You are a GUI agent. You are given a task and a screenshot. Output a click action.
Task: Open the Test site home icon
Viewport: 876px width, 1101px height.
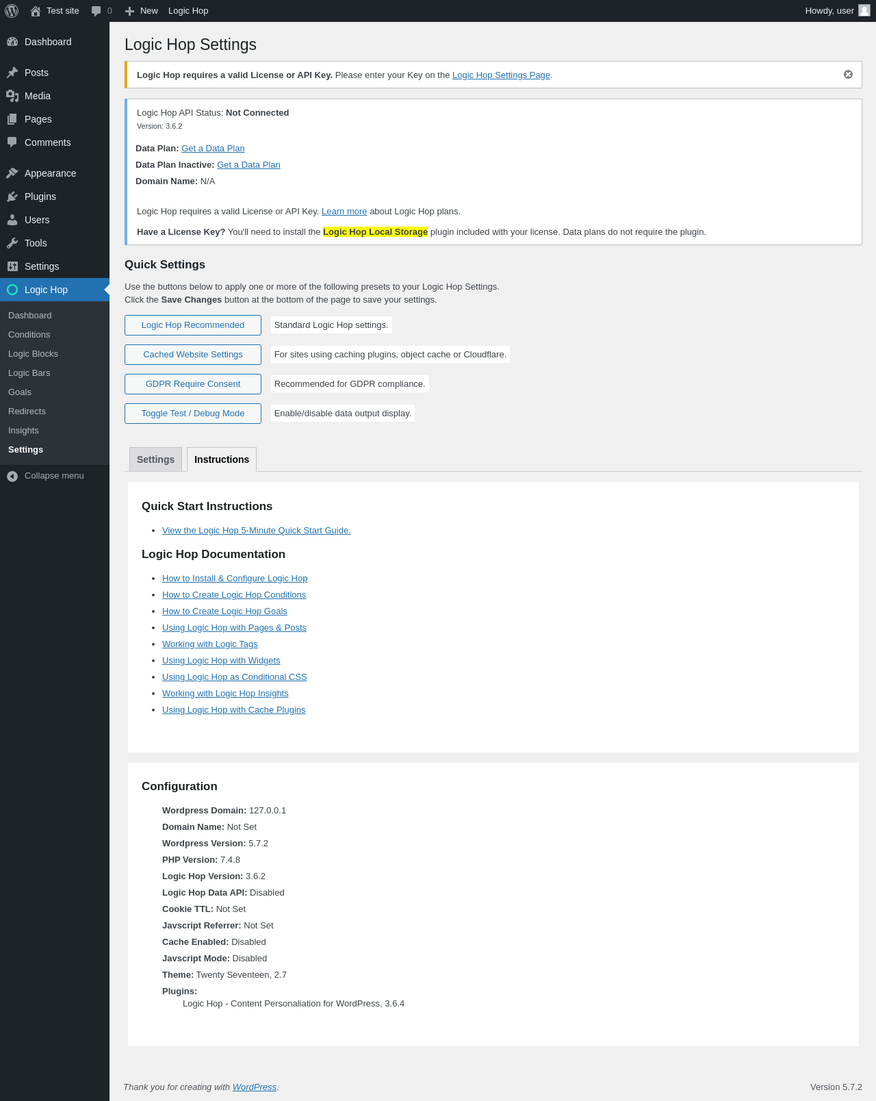[36, 11]
